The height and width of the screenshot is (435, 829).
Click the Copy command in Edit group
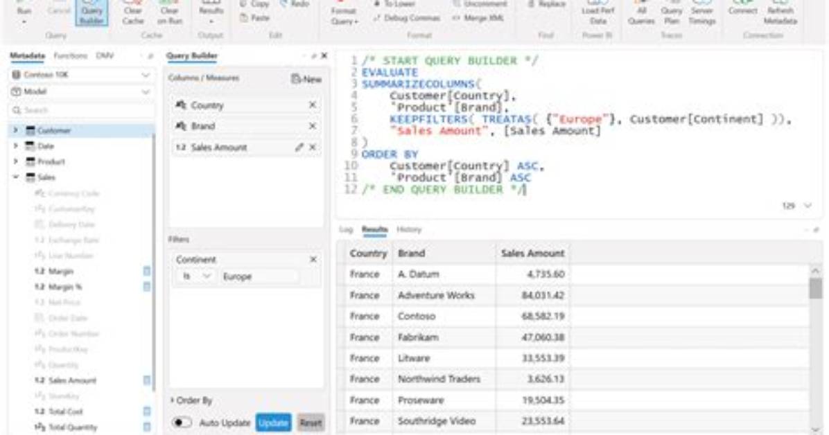254,4
